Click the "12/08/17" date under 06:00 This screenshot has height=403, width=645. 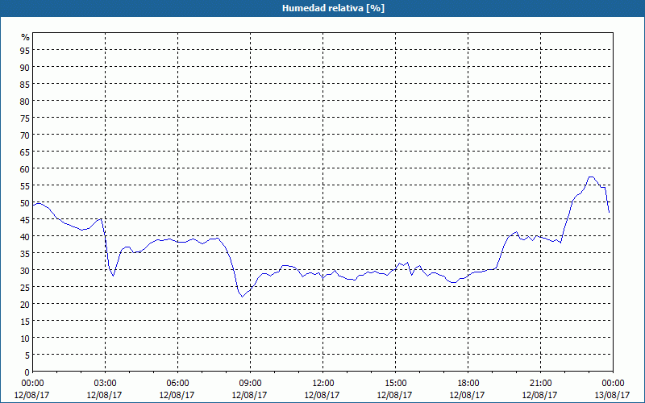pyautogui.click(x=177, y=395)
